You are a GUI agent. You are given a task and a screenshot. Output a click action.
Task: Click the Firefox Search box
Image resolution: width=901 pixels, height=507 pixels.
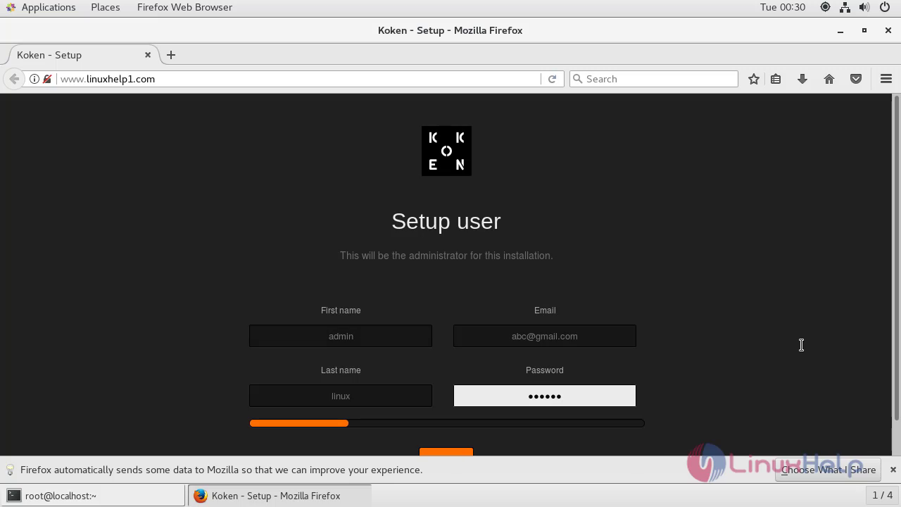654,79
